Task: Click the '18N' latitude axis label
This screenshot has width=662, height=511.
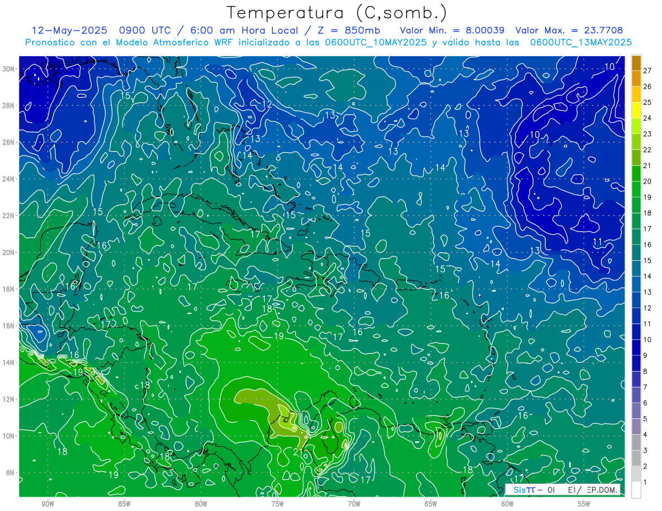Action: [8, 289]
